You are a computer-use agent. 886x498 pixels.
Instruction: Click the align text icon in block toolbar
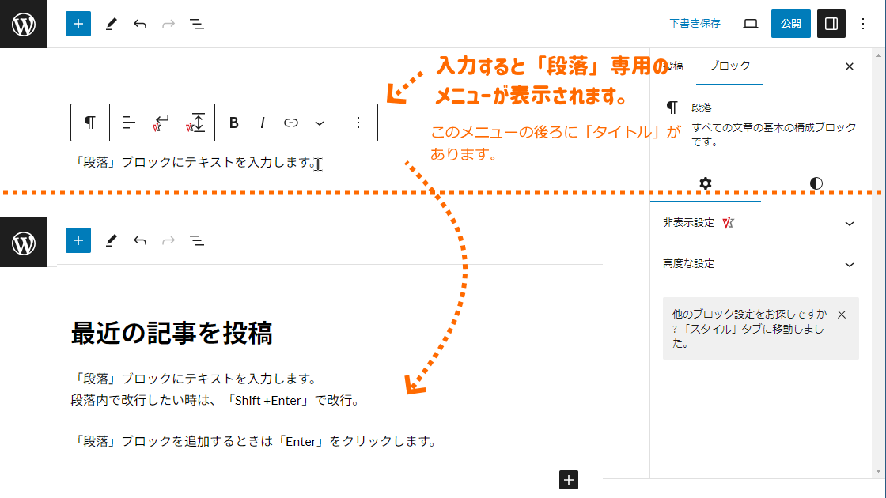click(x=129, y=123)
